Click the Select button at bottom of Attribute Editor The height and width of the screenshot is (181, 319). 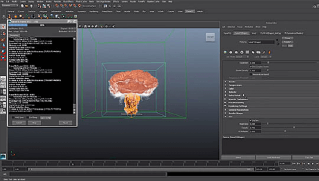238,158
